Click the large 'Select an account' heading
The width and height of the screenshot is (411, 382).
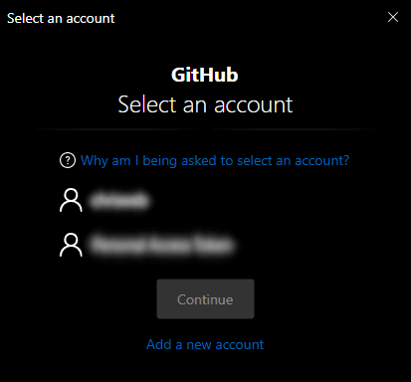click(x=205, y=104)
